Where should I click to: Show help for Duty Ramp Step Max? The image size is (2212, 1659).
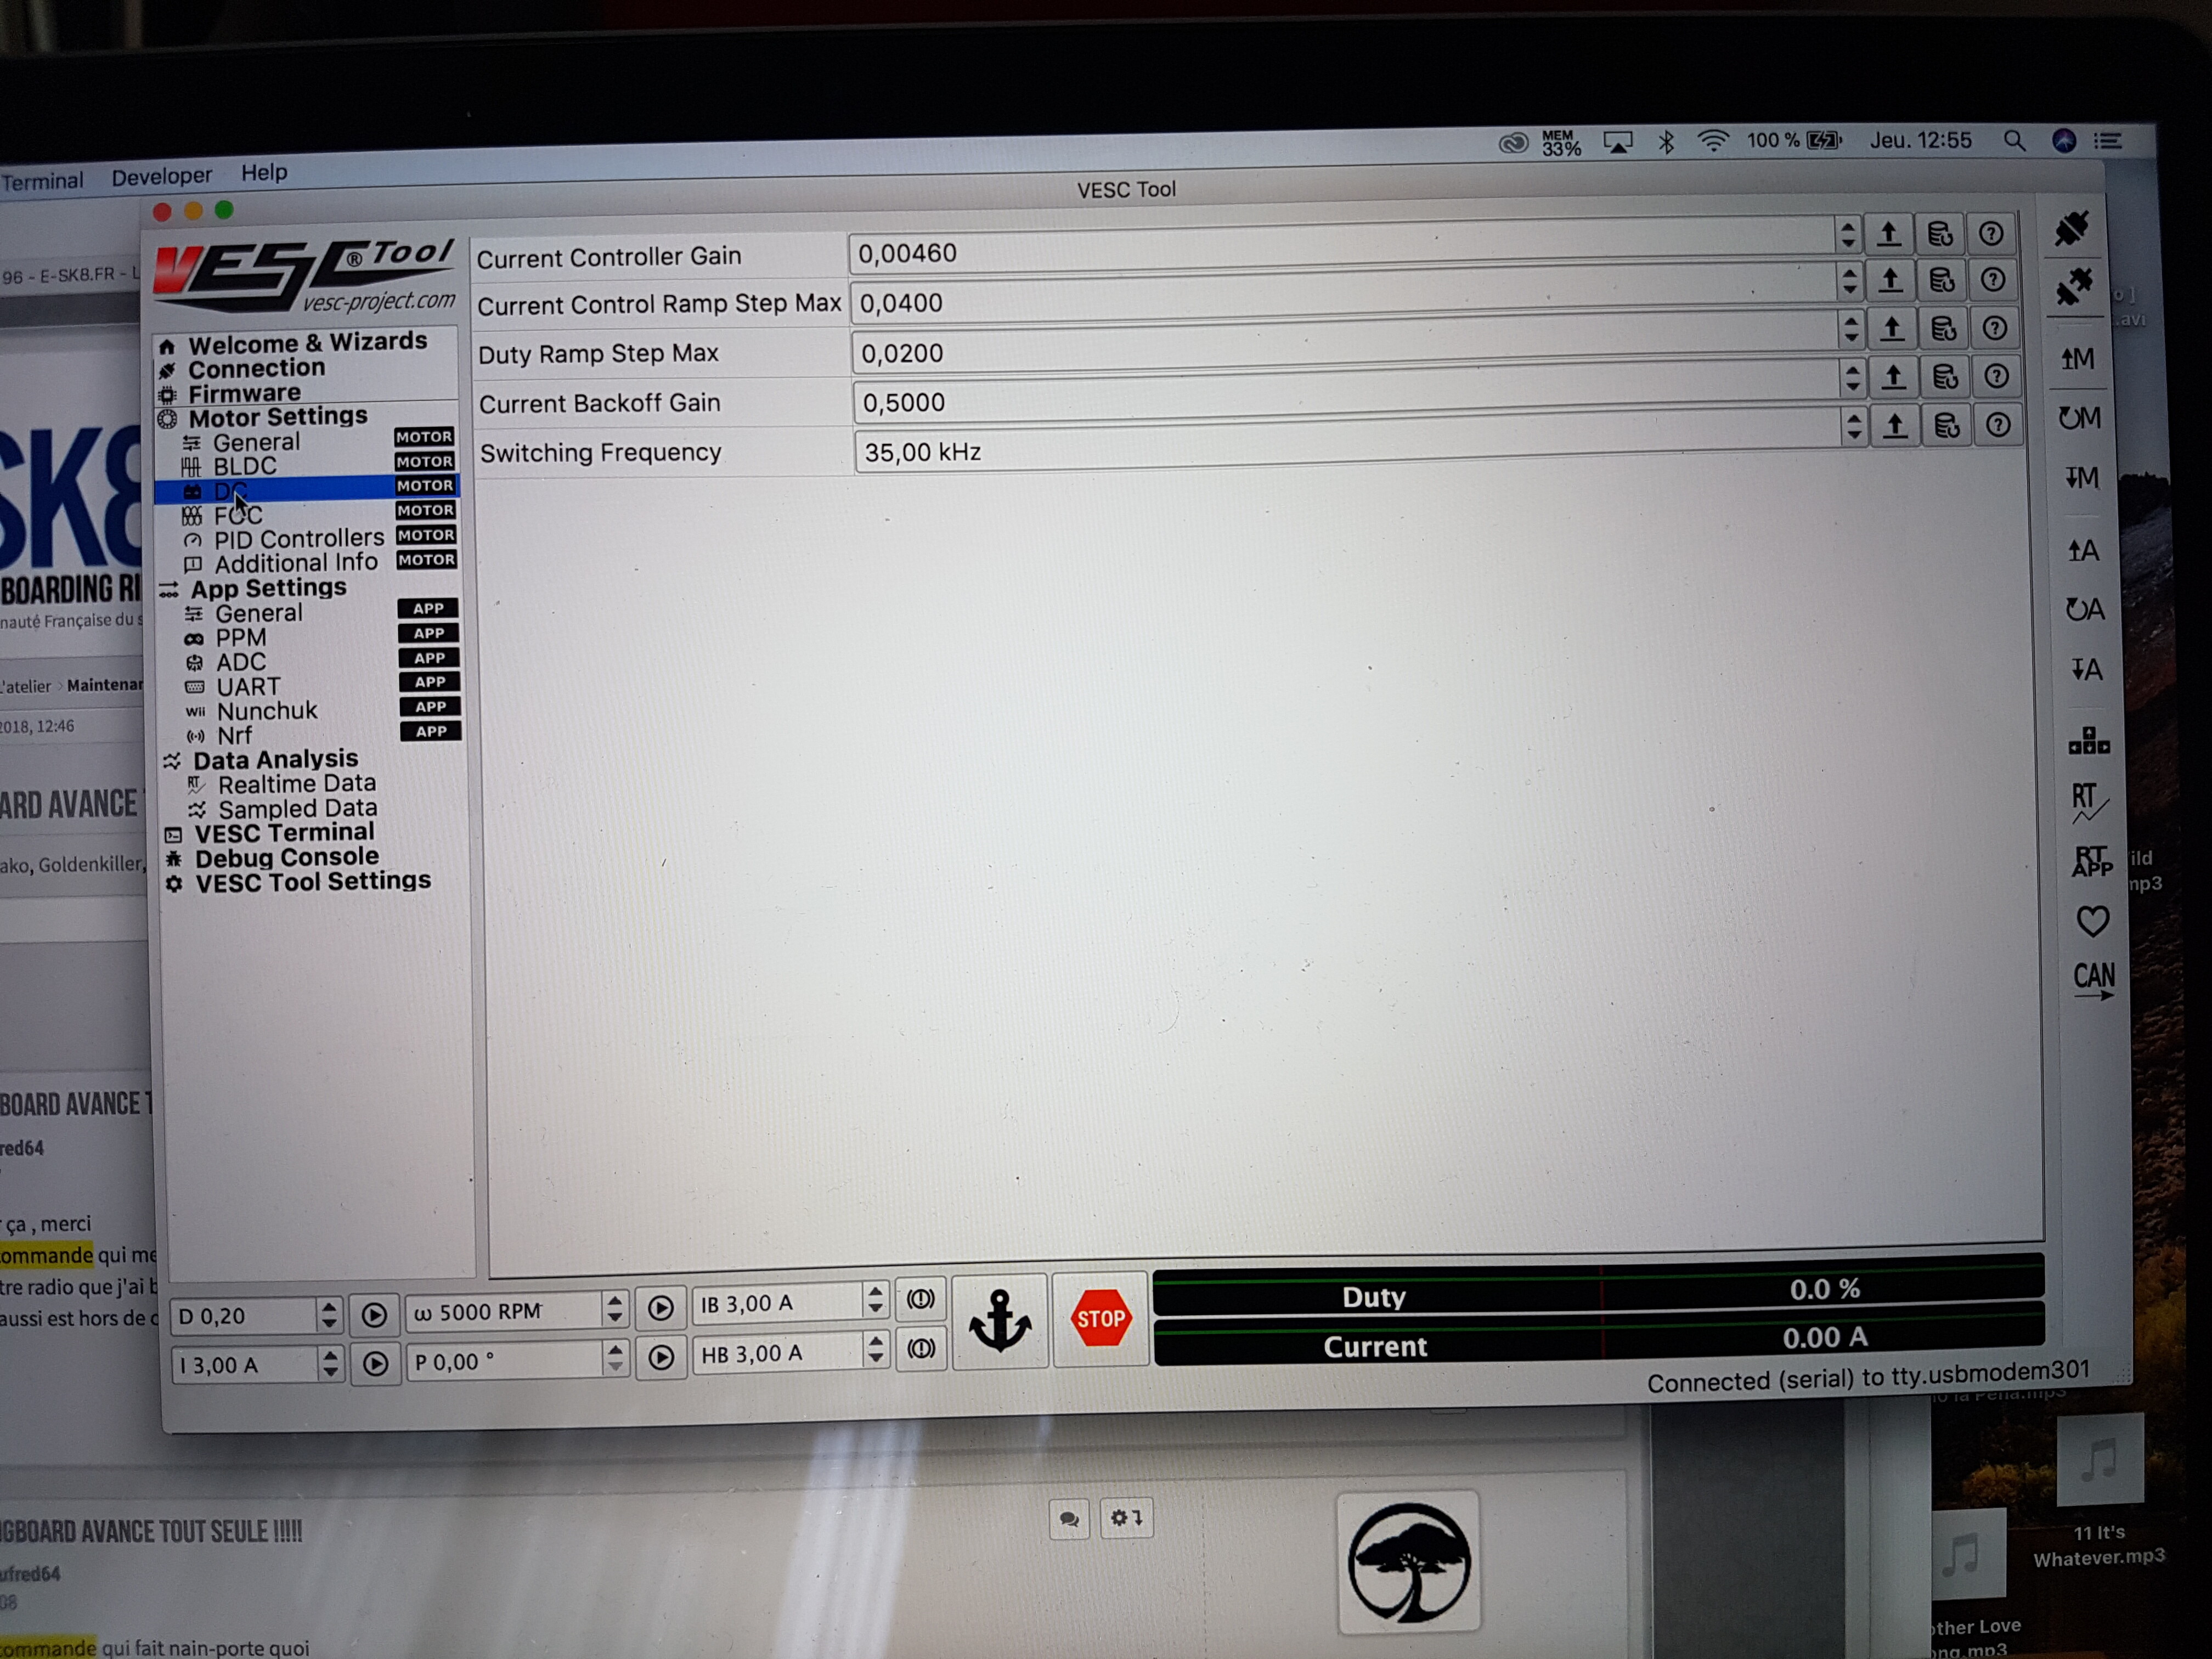1994,328
